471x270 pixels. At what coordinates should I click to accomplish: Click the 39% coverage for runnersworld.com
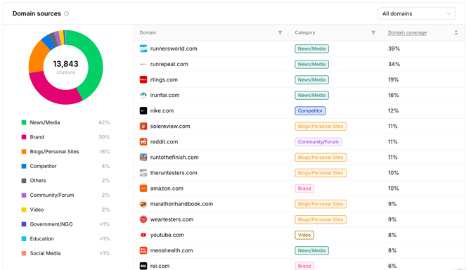tap(394, 49)
